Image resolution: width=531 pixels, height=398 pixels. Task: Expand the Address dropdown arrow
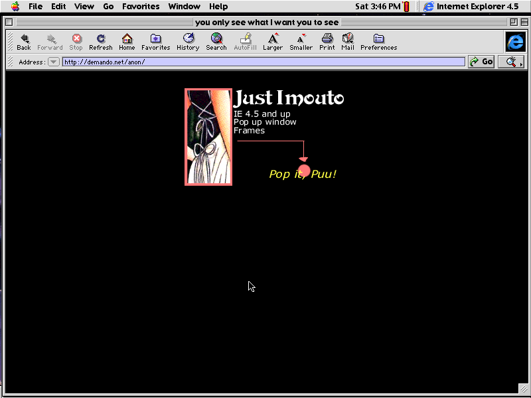54,62
